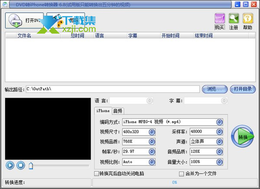Open the register key icon

point(234,18)
